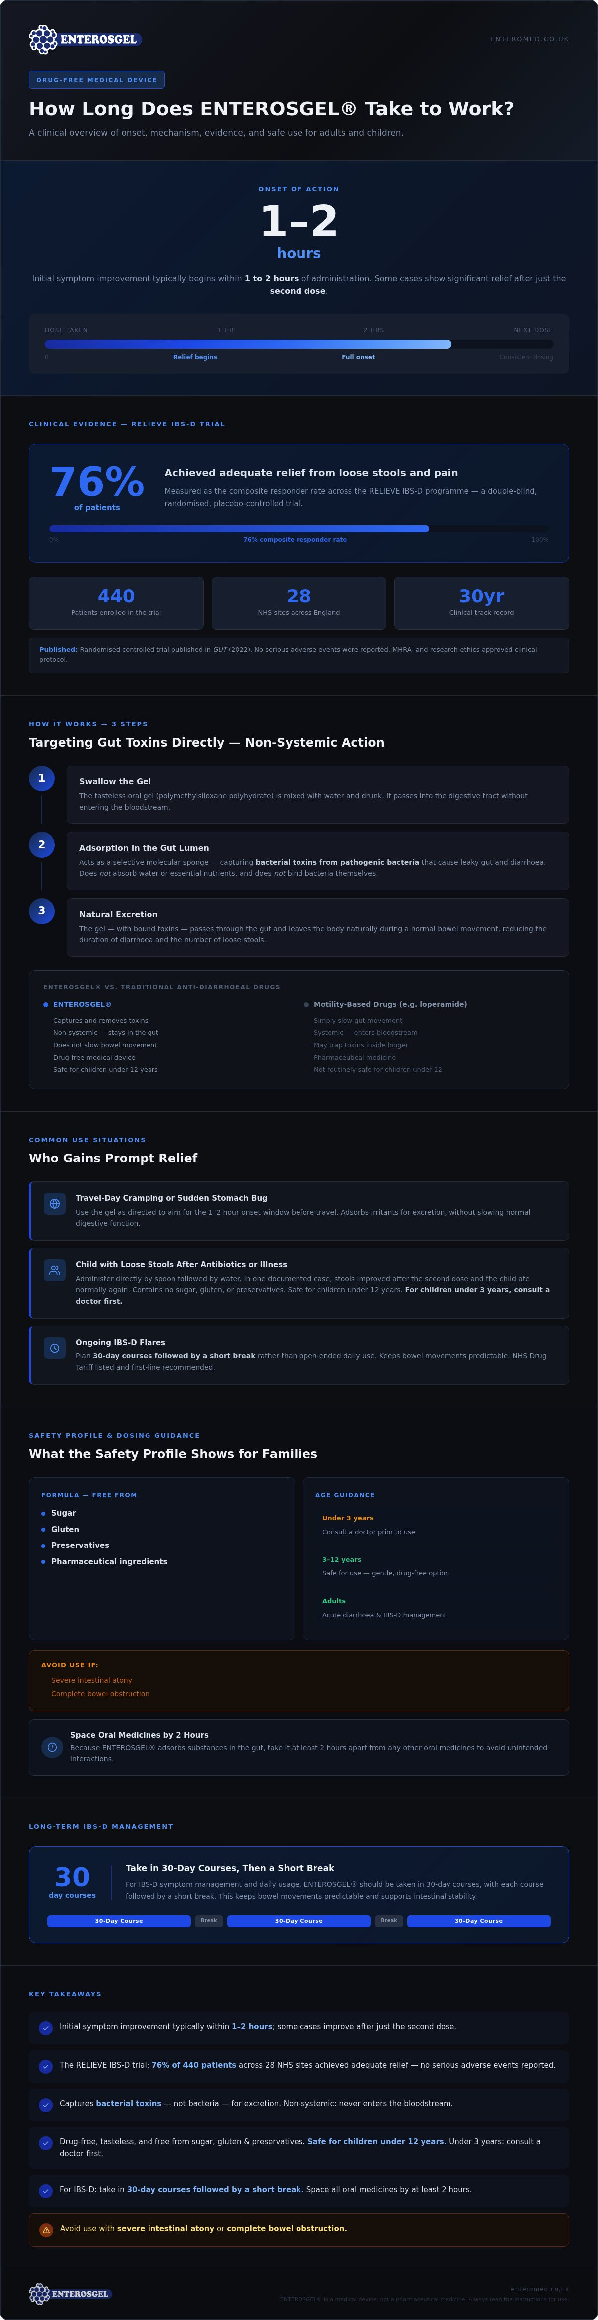This screenshot has height=2320, width=598.
Task: Click the checkmark next to the 30-day courses takeaway
Action: coord(46,2190)
